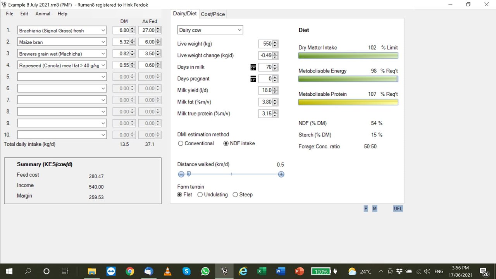The height and width of the screenshot is (279, 496).
Task: Switch to the Cost/Price tab
Action: [213, 14]
